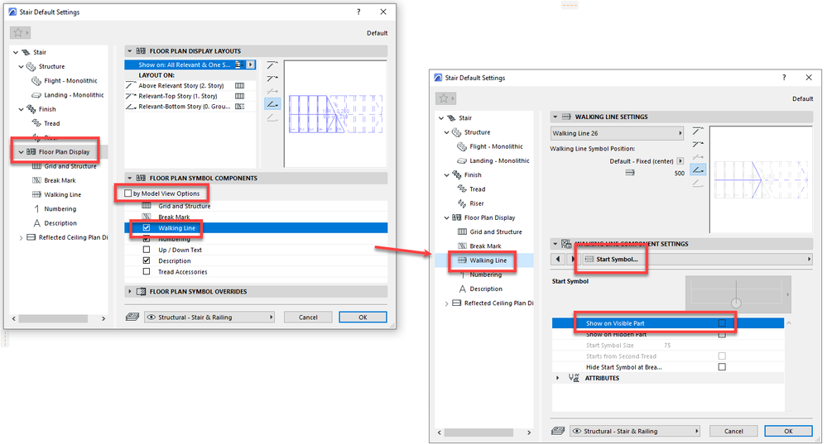The width and height of the screenshot is (827, 444).
Task: Select Break Mark in right dialog tree
Action: click(x=485, y=246)
